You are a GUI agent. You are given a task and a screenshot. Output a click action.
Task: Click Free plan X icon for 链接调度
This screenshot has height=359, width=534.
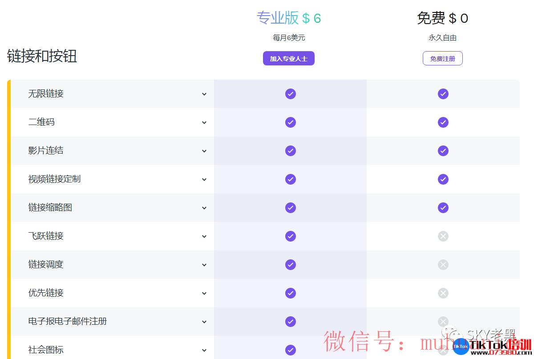443,265
